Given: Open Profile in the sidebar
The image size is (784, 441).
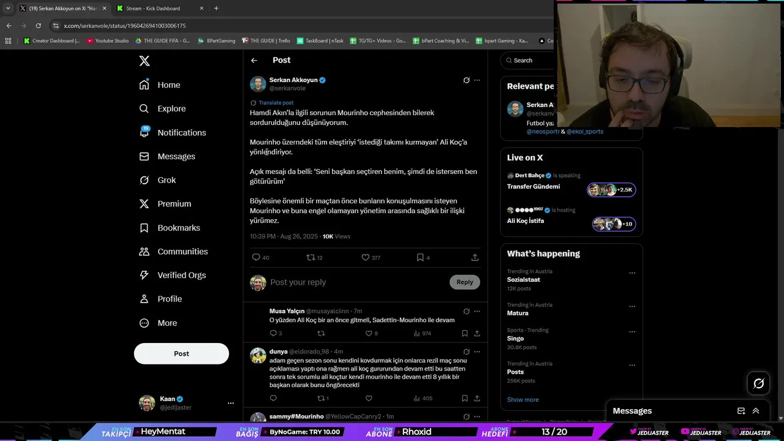Looking at the screenshot, I should coord(160,299).
